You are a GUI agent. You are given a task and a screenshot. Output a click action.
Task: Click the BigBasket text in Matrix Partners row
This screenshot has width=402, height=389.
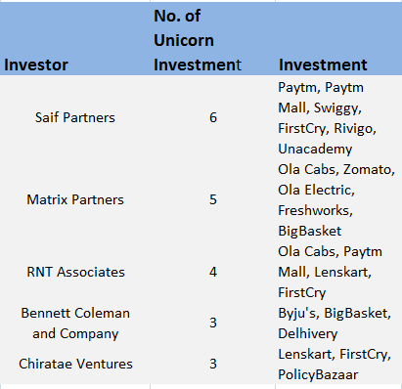point(309,231)
